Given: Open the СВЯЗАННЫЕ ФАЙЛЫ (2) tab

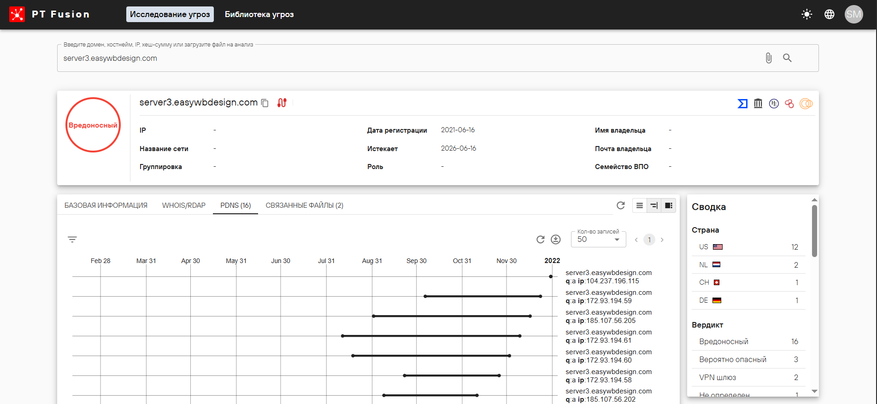Looking at the screenshot, I should pos(304,205).
